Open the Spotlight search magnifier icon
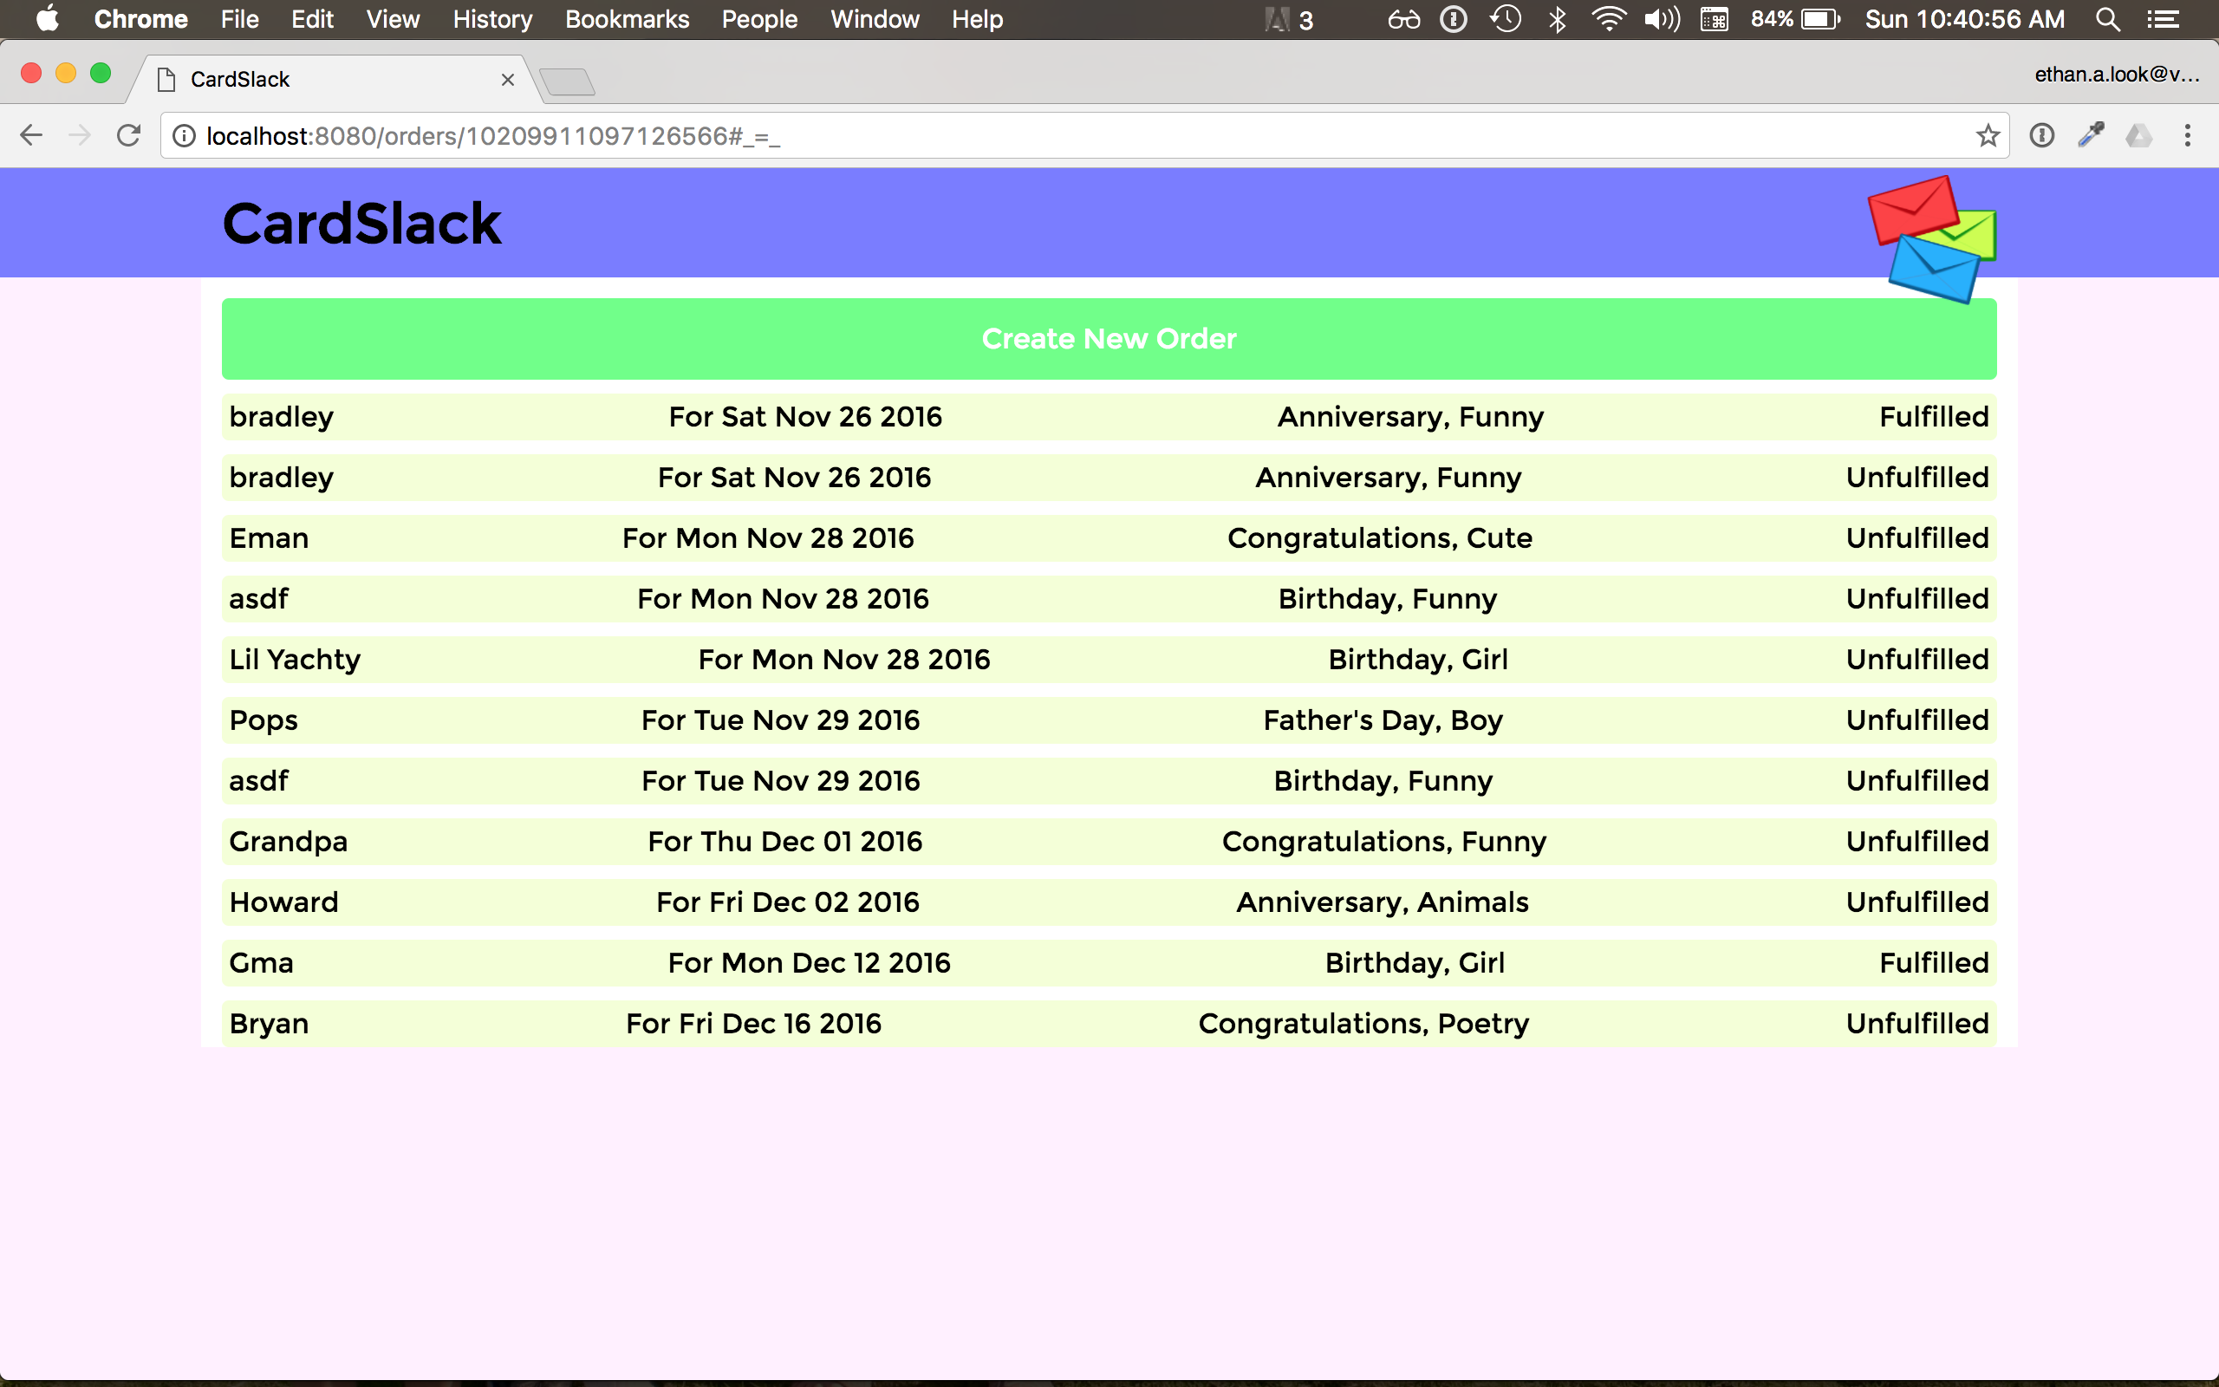This screenshot has width=2219, height=1387. click(2107, 19)
